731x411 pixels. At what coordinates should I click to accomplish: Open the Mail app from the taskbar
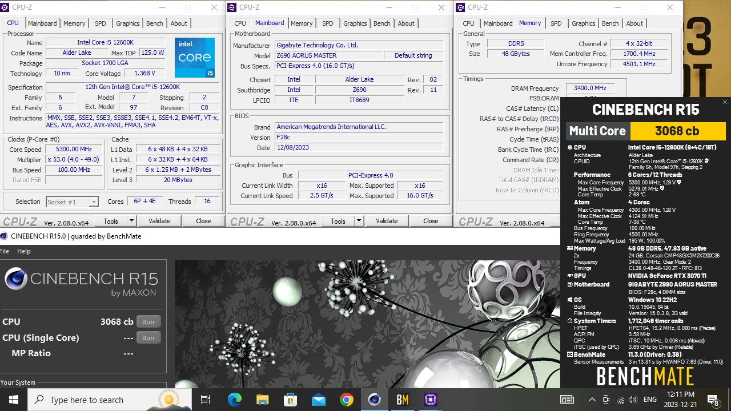(318, 400)
